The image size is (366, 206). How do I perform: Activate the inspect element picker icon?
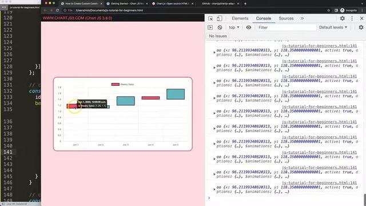(210, 18)
